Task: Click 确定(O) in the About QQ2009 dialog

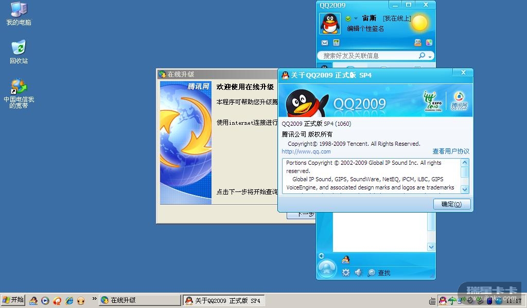Action: coord(452,204)
